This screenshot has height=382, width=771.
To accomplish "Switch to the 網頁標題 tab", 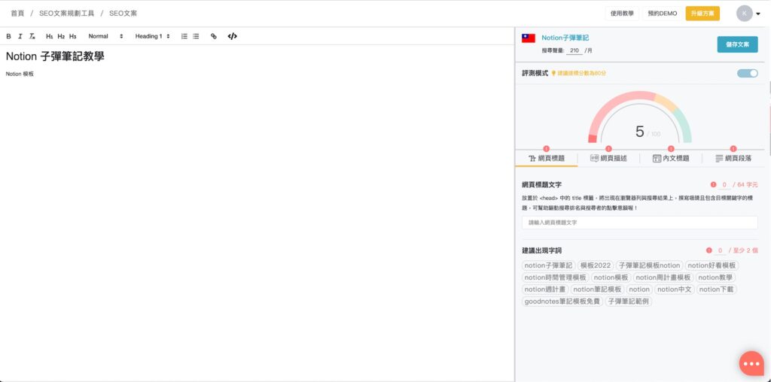I will click(547, 159).
